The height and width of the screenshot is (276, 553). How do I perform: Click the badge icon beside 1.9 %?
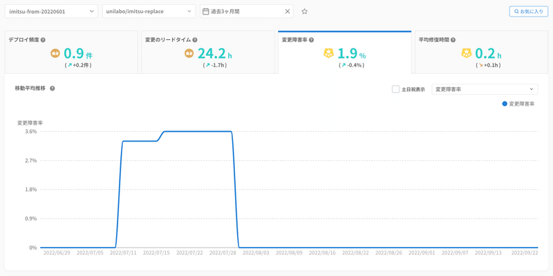click(328, 54)
